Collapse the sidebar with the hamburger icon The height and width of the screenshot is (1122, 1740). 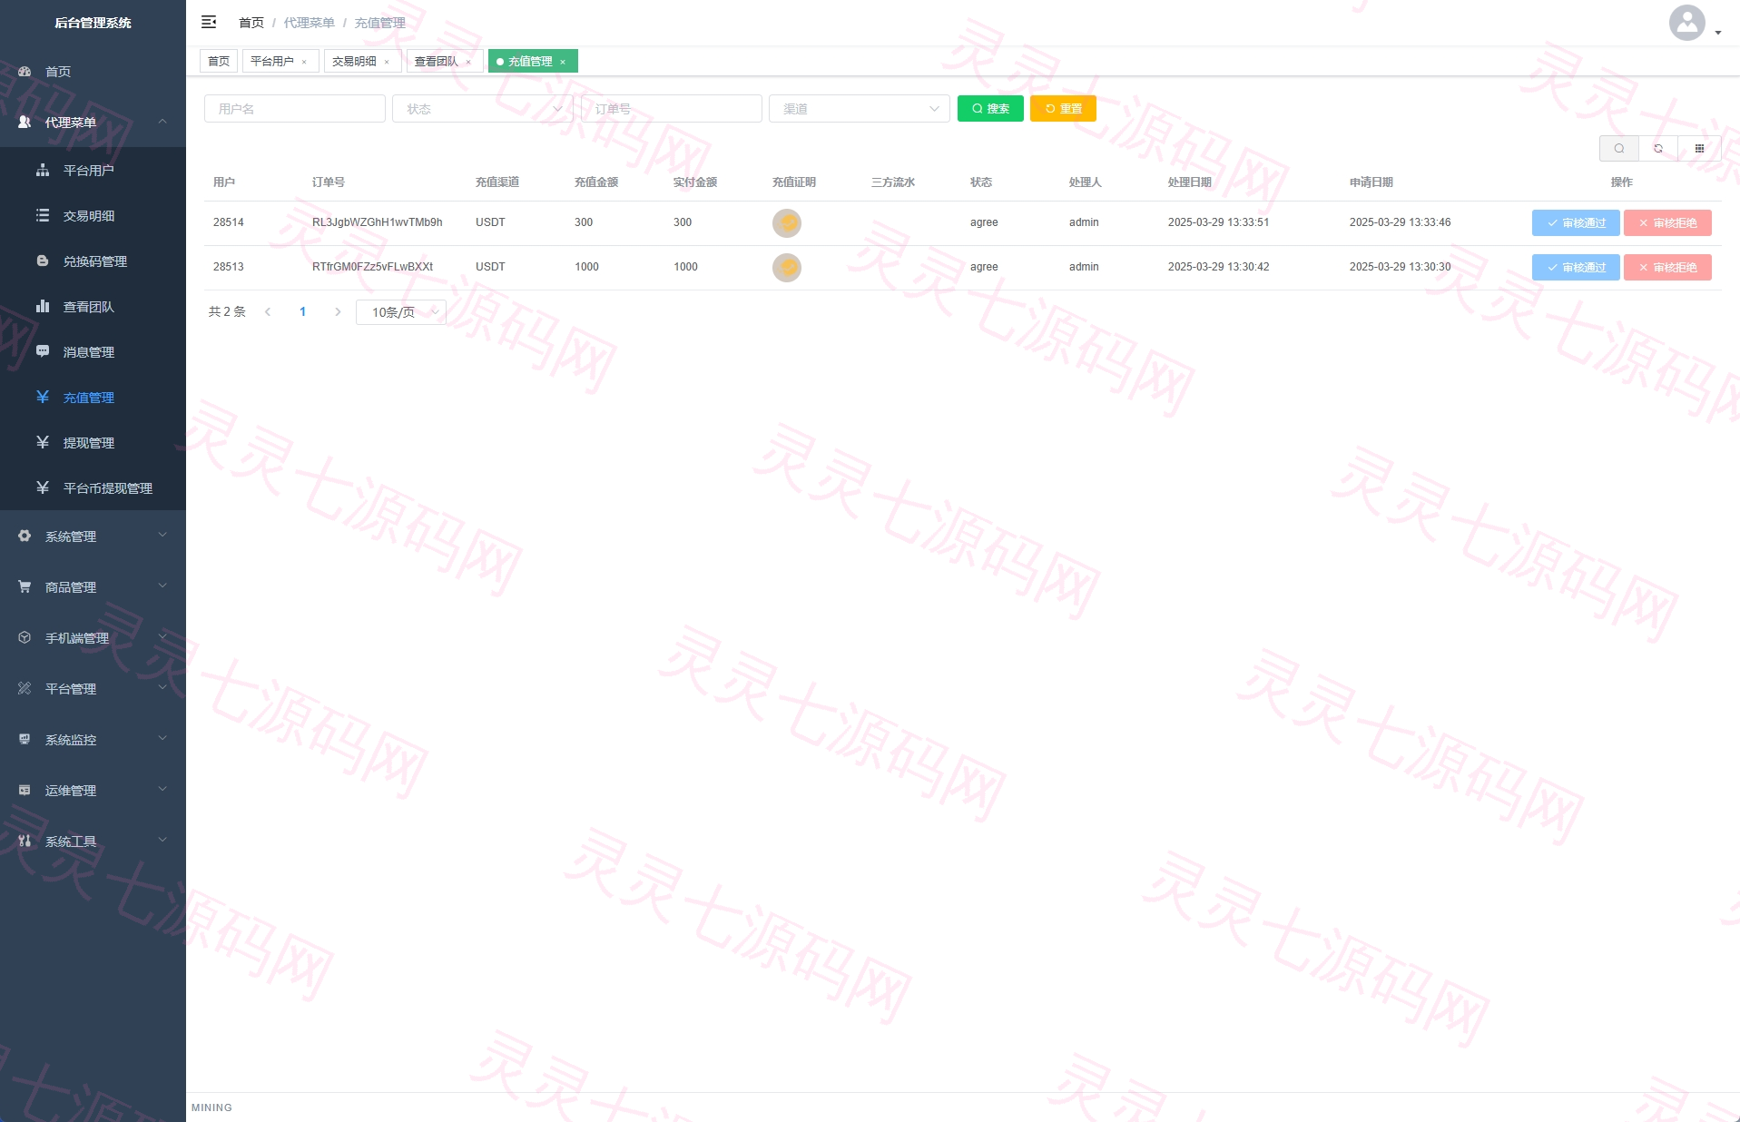point(209,22)
